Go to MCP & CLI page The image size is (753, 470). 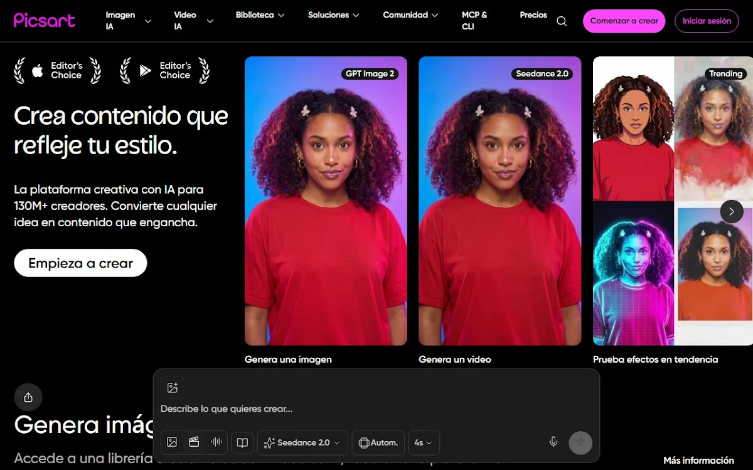[x=474, y=21]
